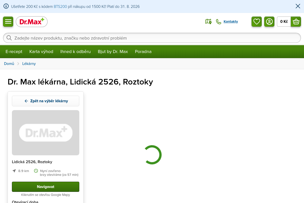Viewport: 304px width, 203px height.
Task: Open the user account icon
Action: point(269,22)
